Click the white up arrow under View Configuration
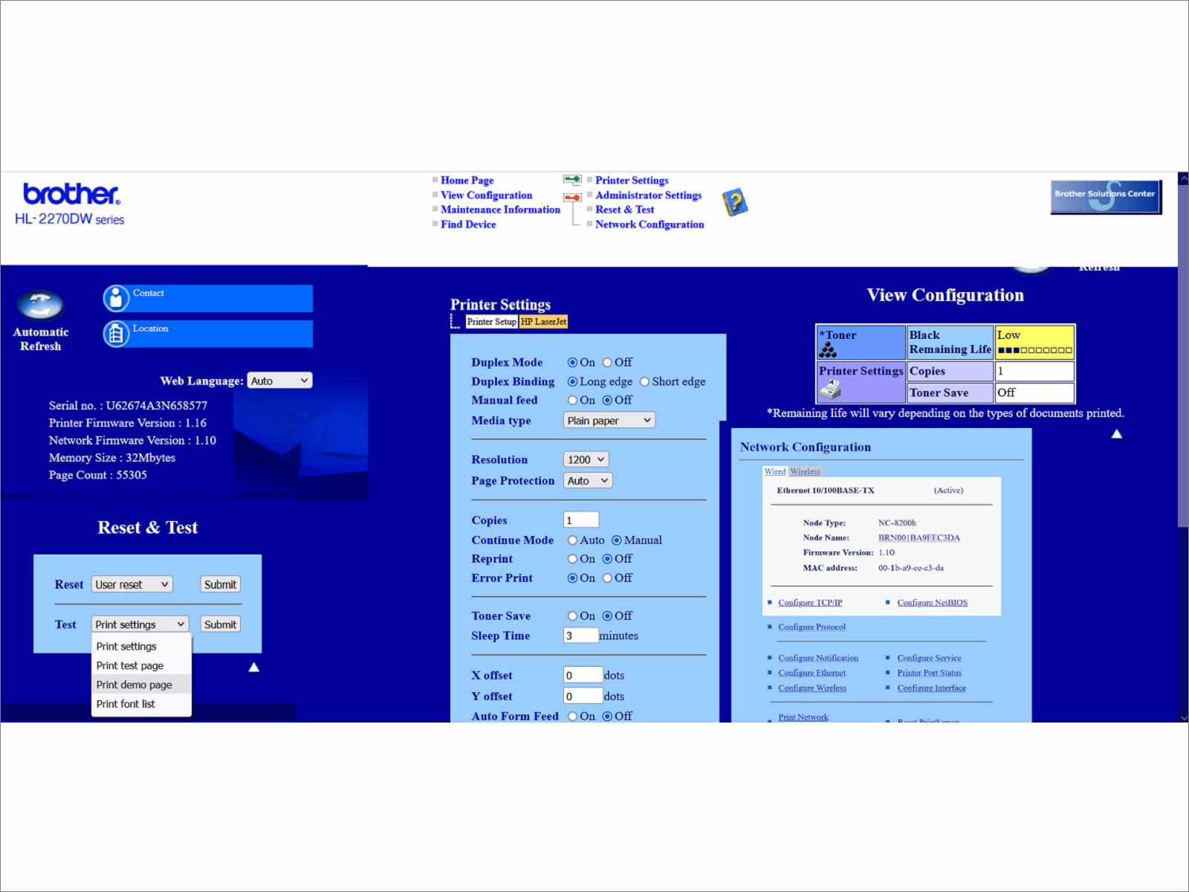1189x892 pixels. [1116, 434]
